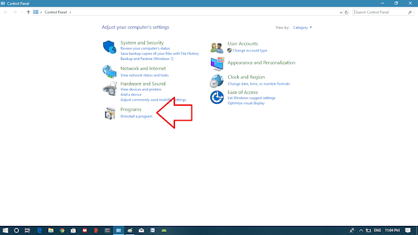Click View devices and printers
Image resolution: width=418 pixels, height=235 pixels.
click(141, 89)
